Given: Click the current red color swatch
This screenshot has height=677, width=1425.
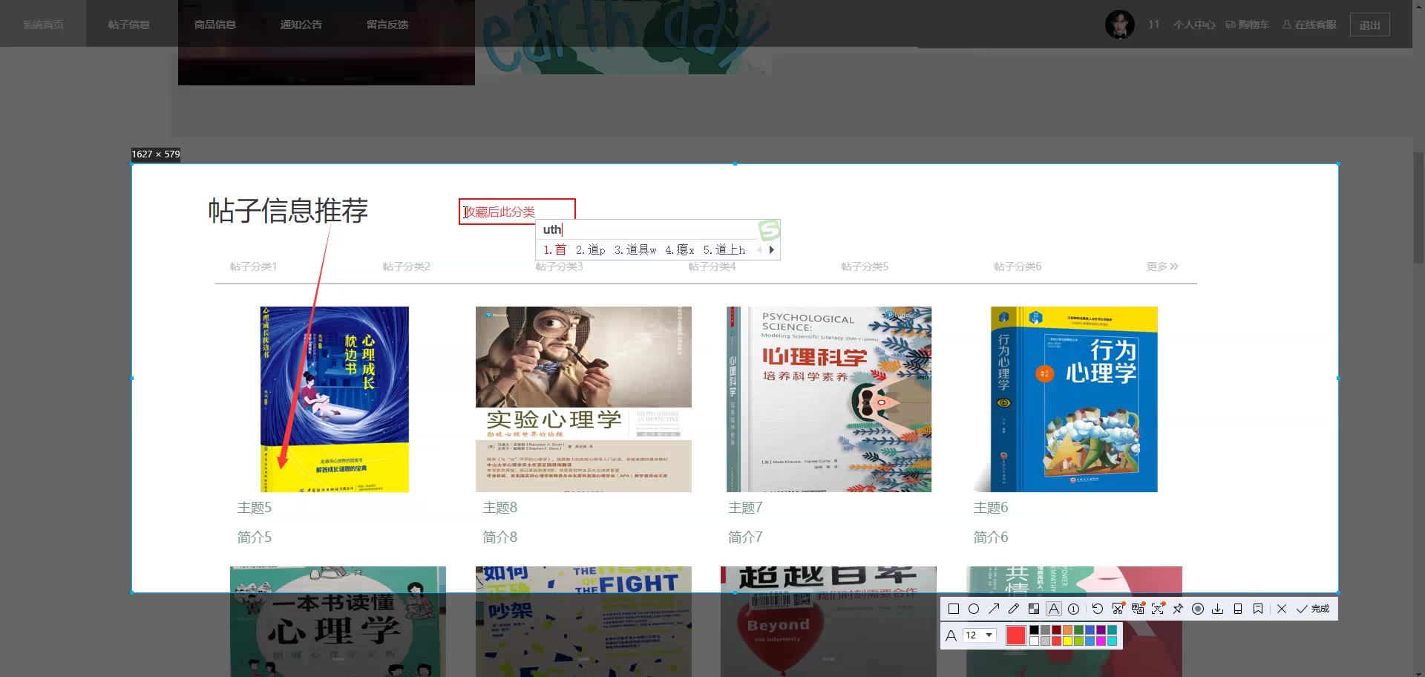Looking at the screenshot, I should (x=1016, y=635).
